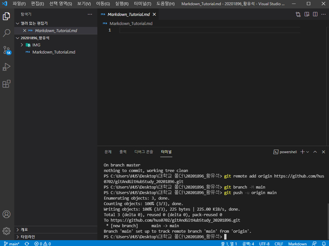The height and width of the screenshot is (246, 329).
Task: Open the 터미널(T) menu
Action: (143, 4)
